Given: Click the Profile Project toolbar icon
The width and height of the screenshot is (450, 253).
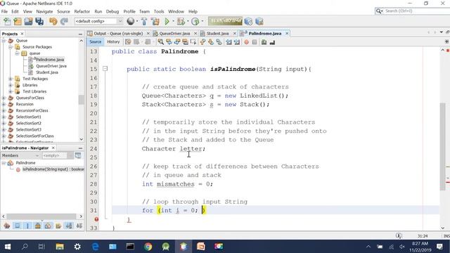Looking at the screenshot, I should point(195,22).
